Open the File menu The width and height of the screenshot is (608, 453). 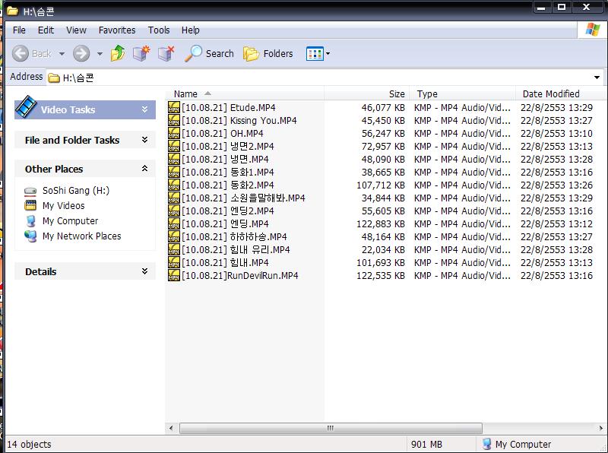coord(19,30)
